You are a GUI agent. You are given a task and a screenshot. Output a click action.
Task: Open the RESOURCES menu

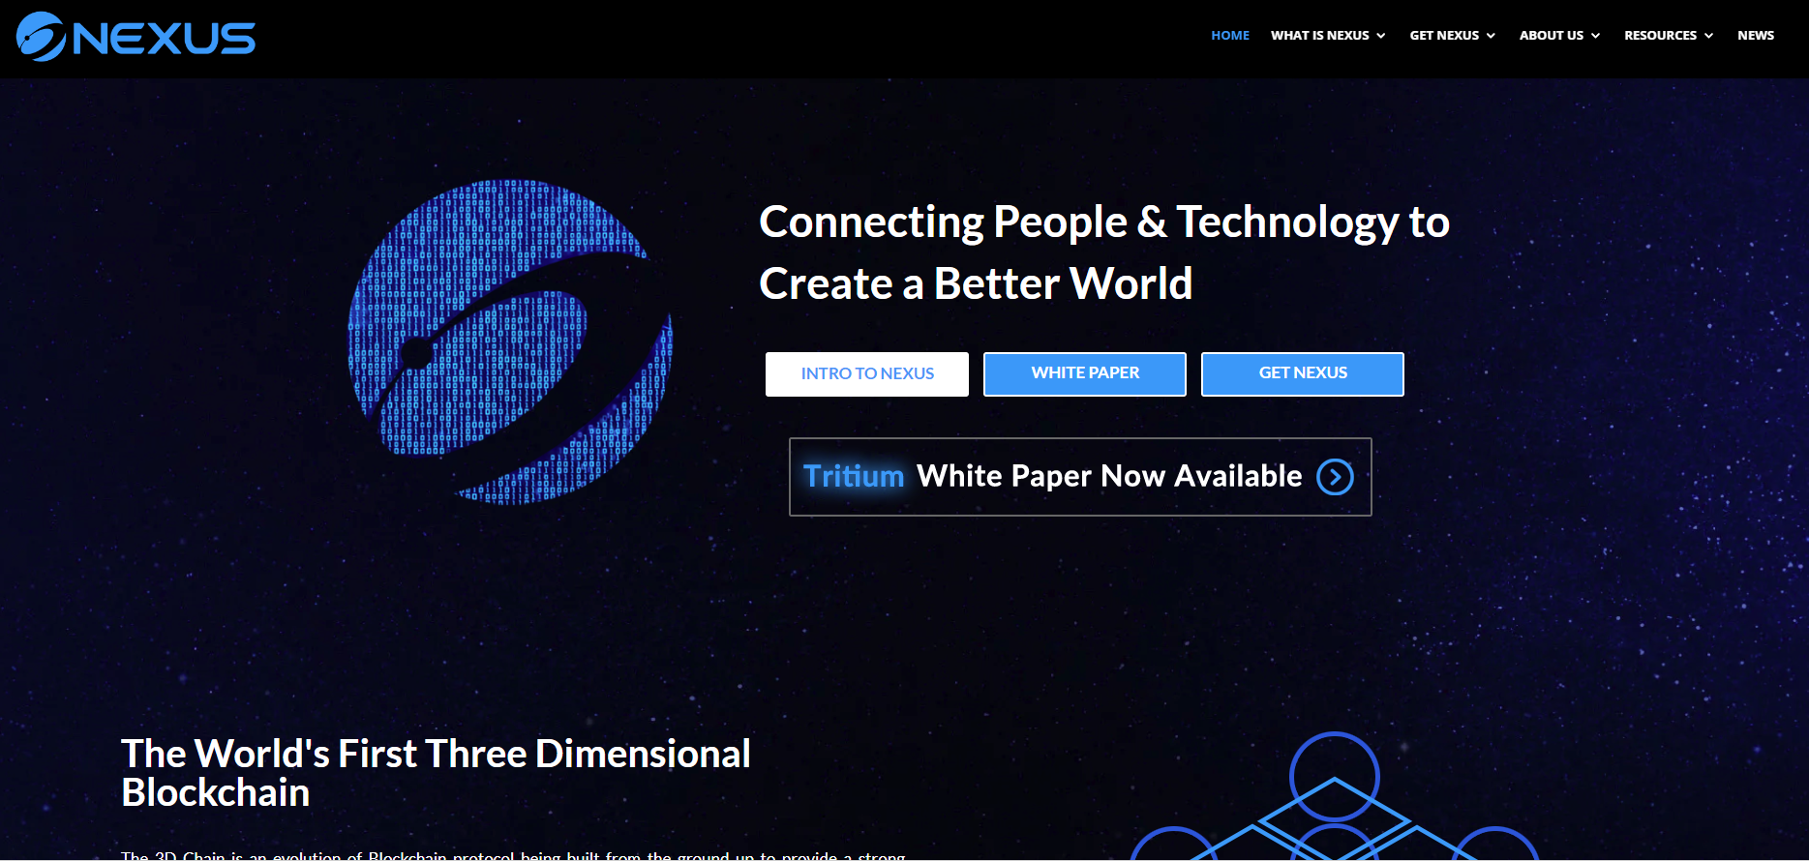tap(1660, 35)
